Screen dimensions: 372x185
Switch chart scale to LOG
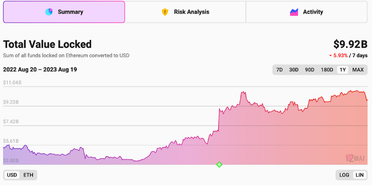point(344,175)
